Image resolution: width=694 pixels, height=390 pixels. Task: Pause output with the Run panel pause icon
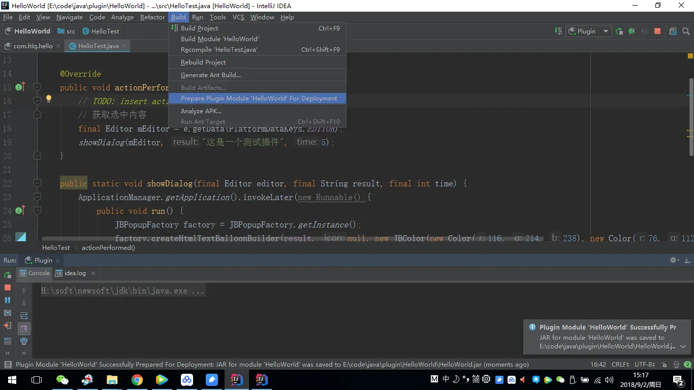pos(8,300)
